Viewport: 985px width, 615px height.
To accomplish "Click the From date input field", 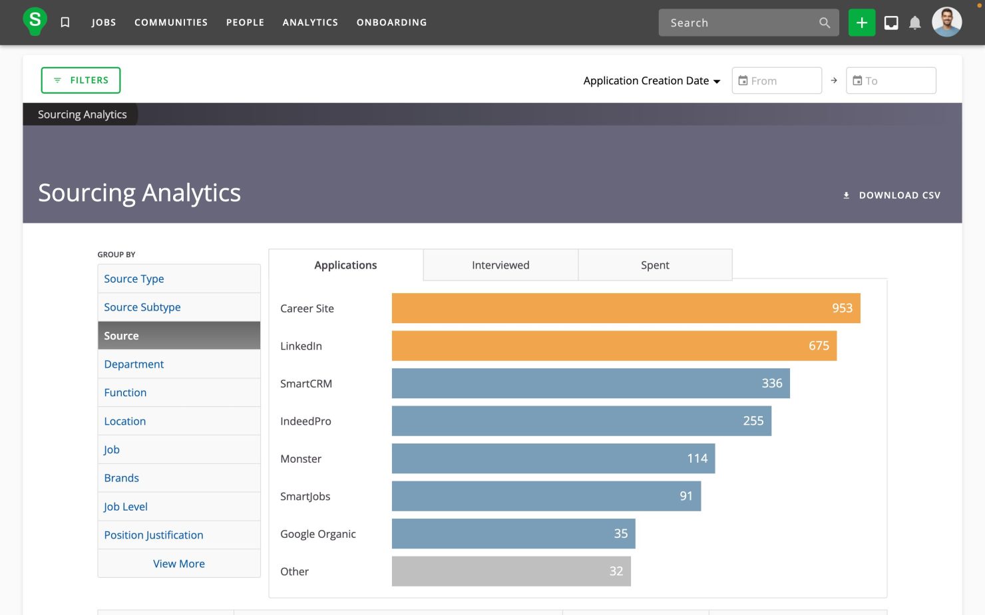I will pos(777,80).
